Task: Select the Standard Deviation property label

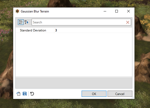Action: pos(33,30)
